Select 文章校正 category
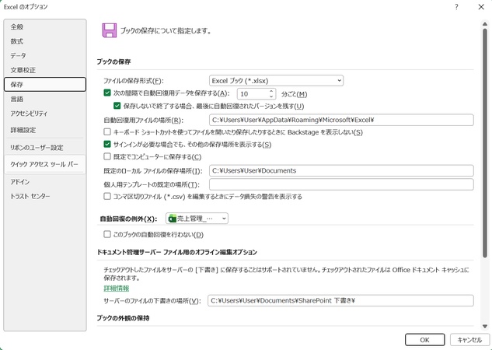Image resolution: width=492 pixels, height=350 pixels. click(x=45, y=70)
